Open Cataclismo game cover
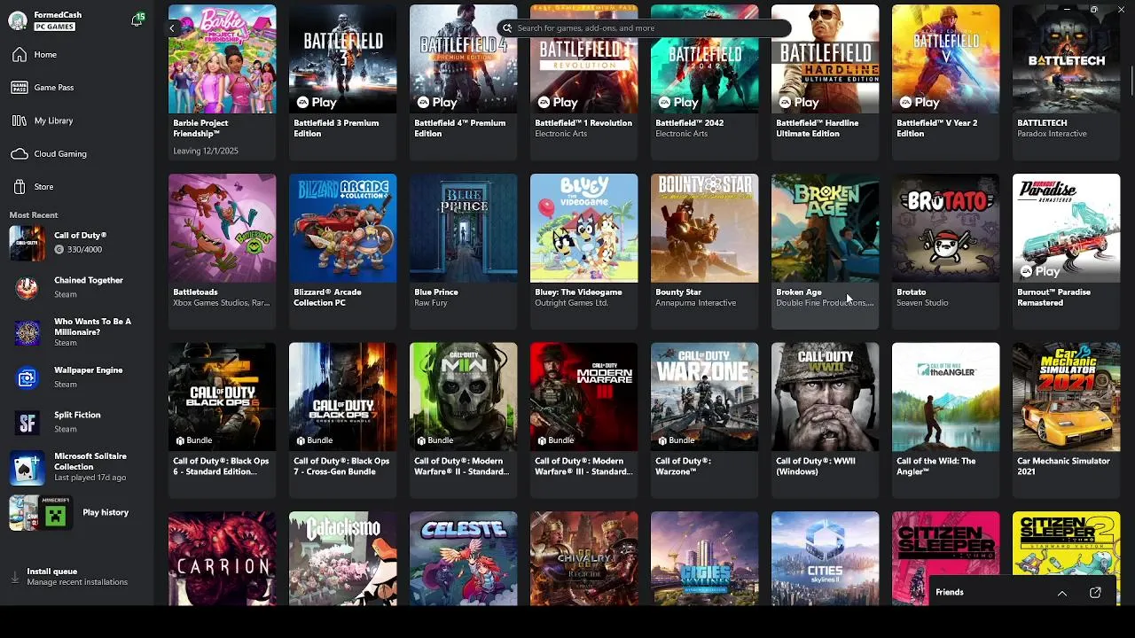The height and width of the screenshot is (638, 1135). [x=342, y=559]
